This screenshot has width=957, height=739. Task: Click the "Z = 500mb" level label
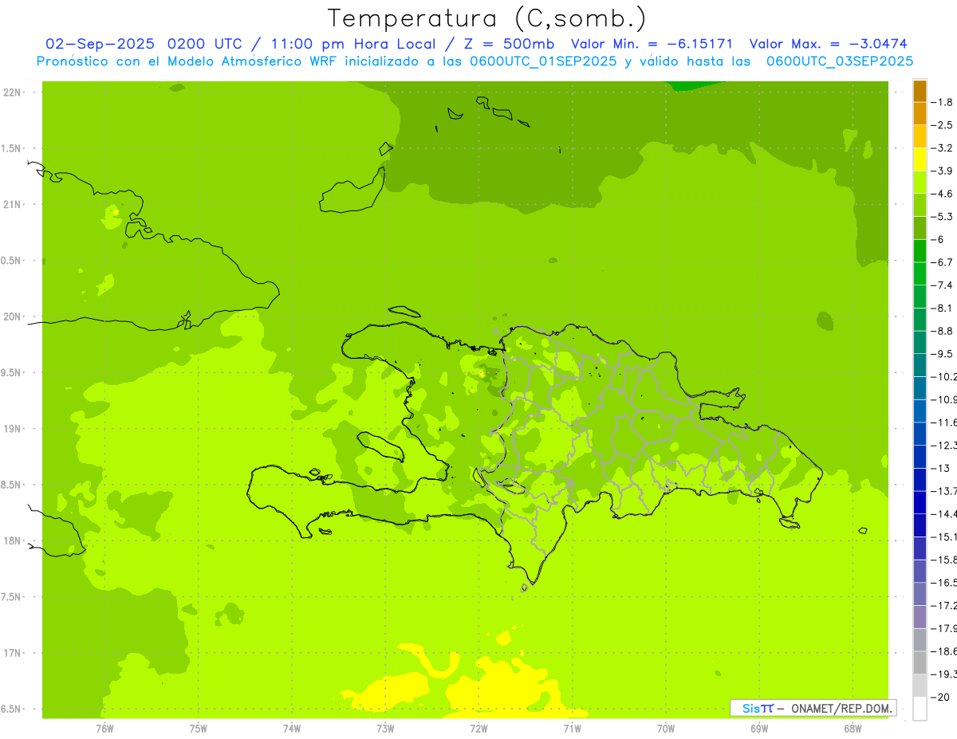510,44
